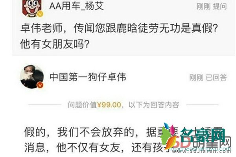Viewport: 236px width, 157px height.
Task: Click orange verified badge on 卓伟 avatar
Action: [x=40, y=85]
